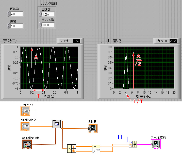The height and width of the screenshot is (154, 182).
Task: Open フーリエ変換 plot legend line style swatch
Action: [173, 41]
